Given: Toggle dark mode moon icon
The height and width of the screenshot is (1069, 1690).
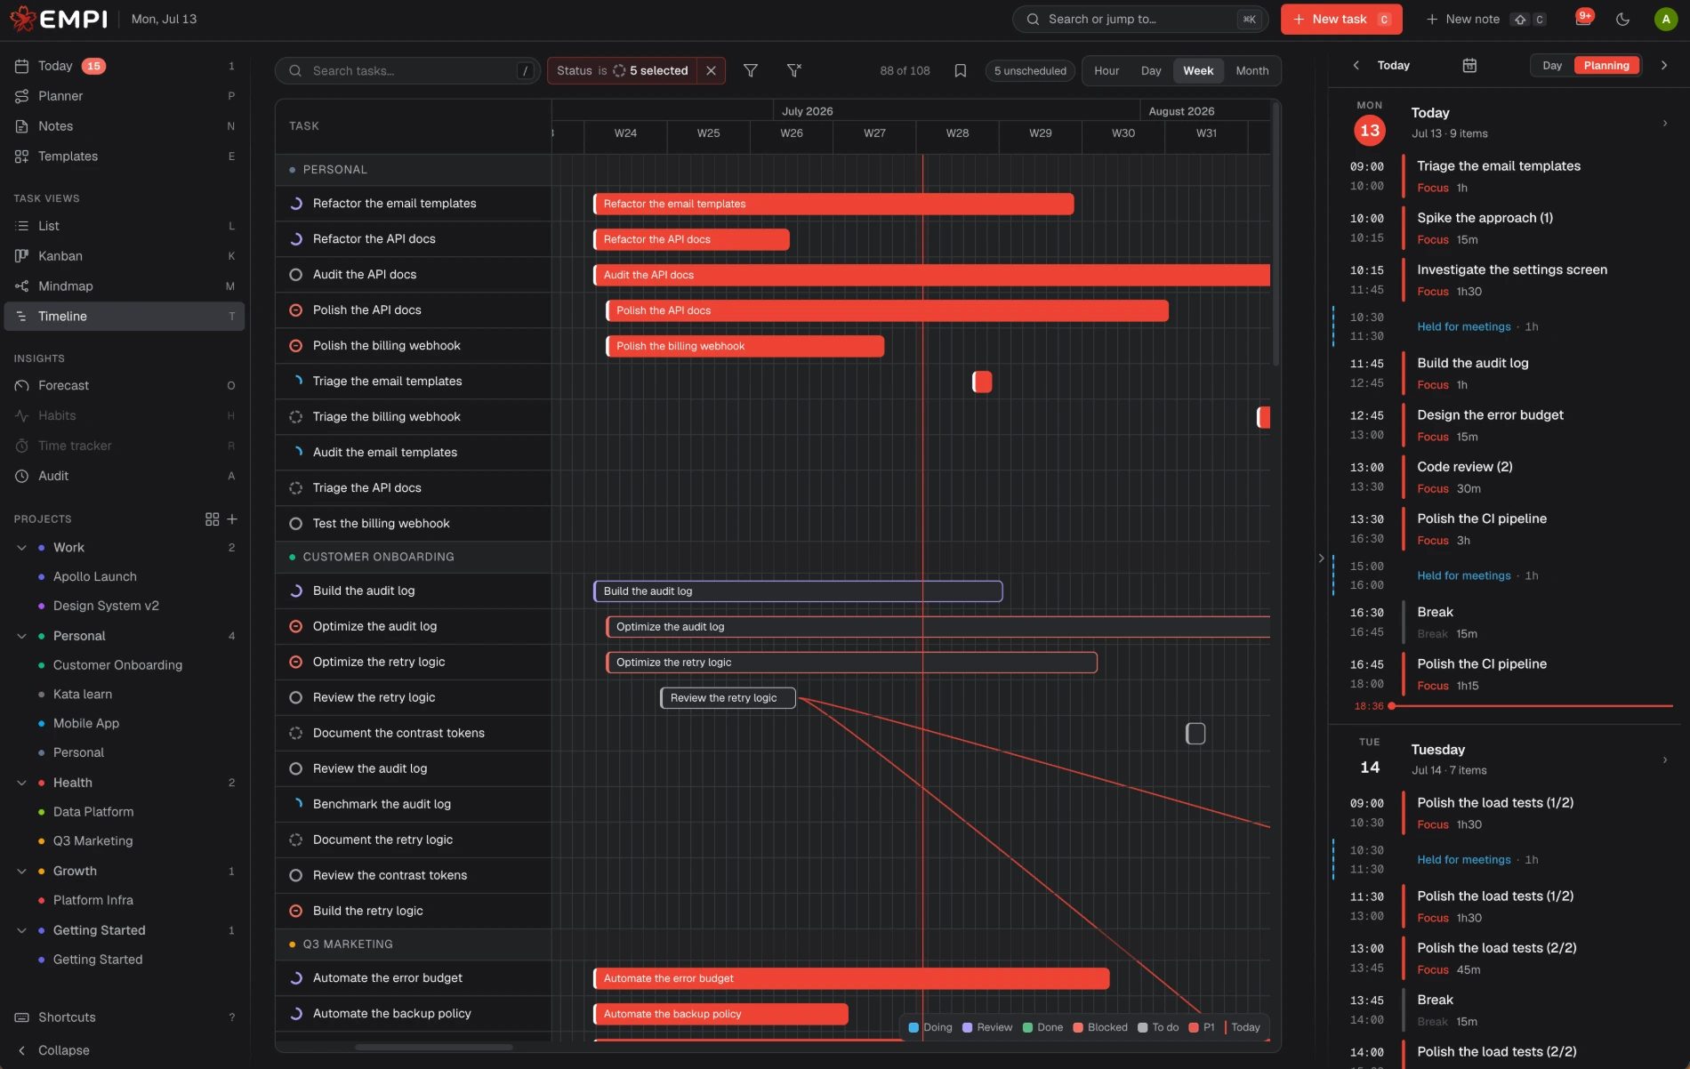Looking at the screenshot, I should pyautogui.click(x=1622, y=19).
